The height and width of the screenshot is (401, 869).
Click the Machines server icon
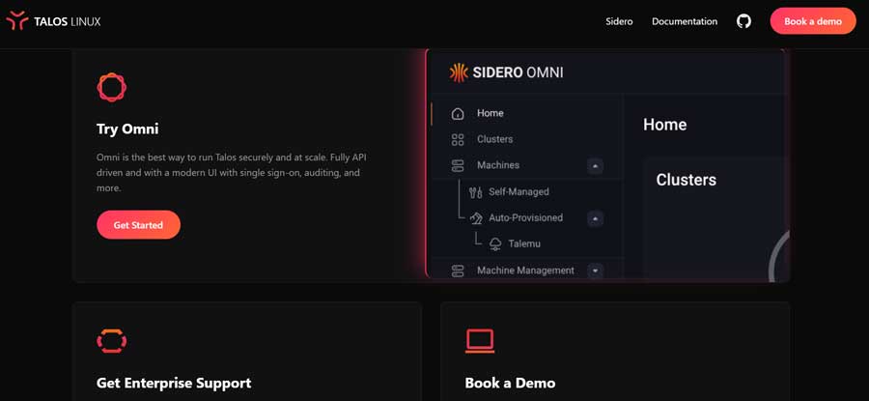[458, 166]
